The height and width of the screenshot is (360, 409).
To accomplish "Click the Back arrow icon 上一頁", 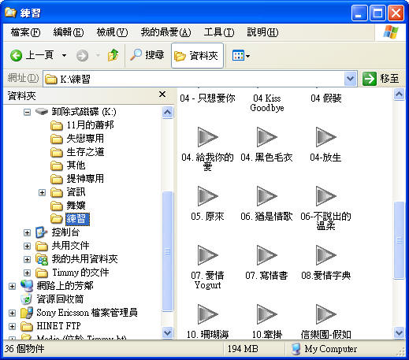I will point(16,56).
